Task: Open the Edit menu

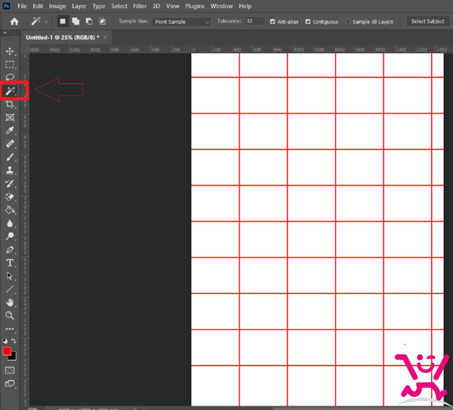Action: click(38, 6)
